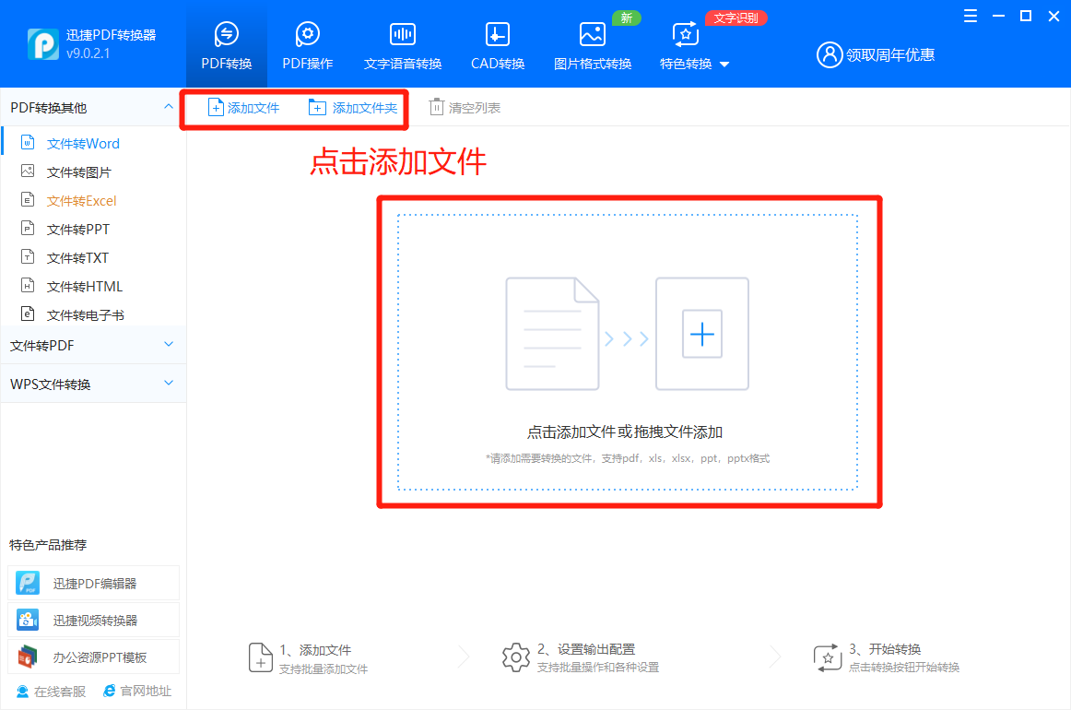This screenshot has width=1071, height=710.
Task: Expand the 文件转PDF section
Action: click(x=169, y=345)
